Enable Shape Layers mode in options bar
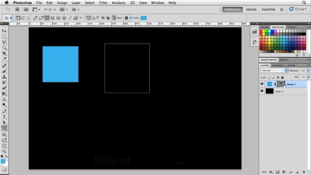 pyautogui.click(x=18, y=18)
